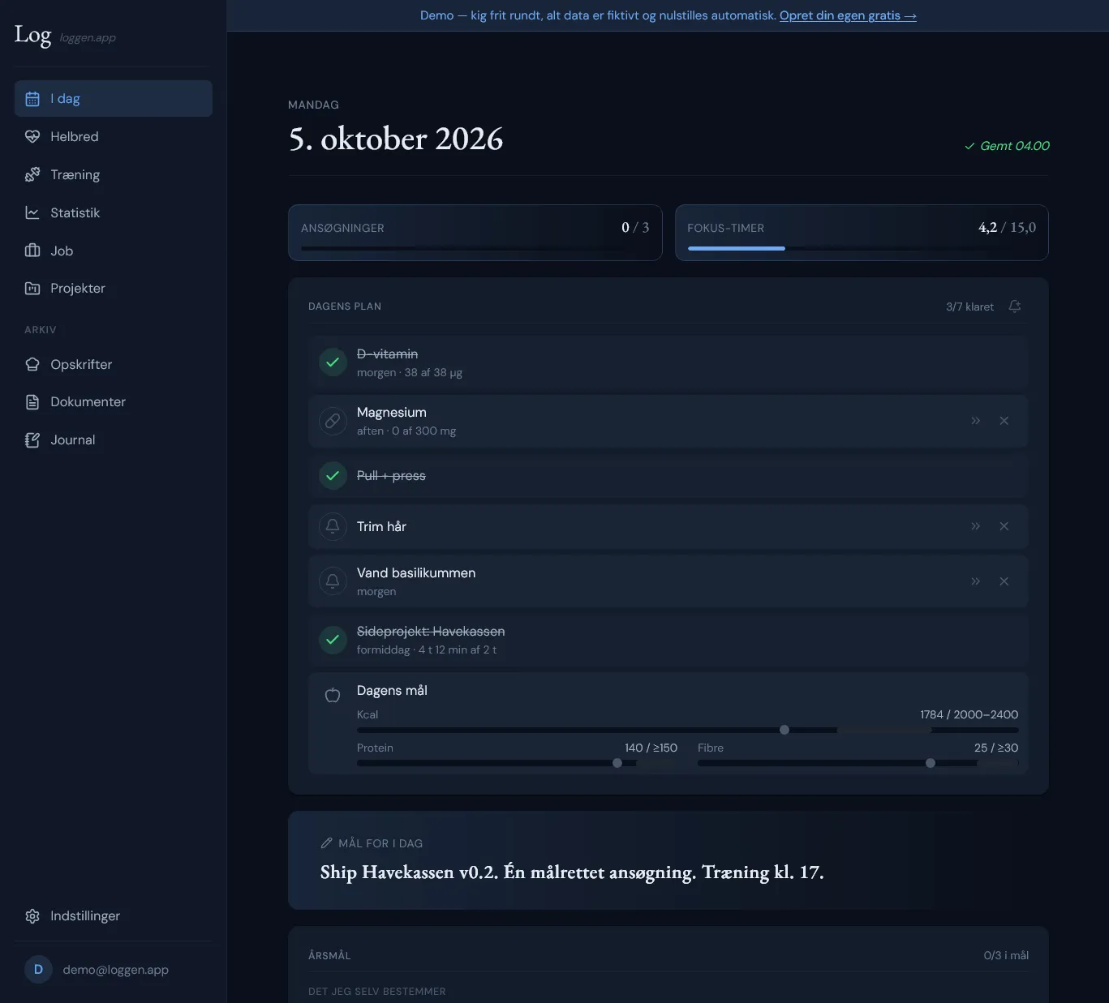Click the demo@loggen.app account entry
Viewport: 1109px width, 1003px height.
[114, 970]
